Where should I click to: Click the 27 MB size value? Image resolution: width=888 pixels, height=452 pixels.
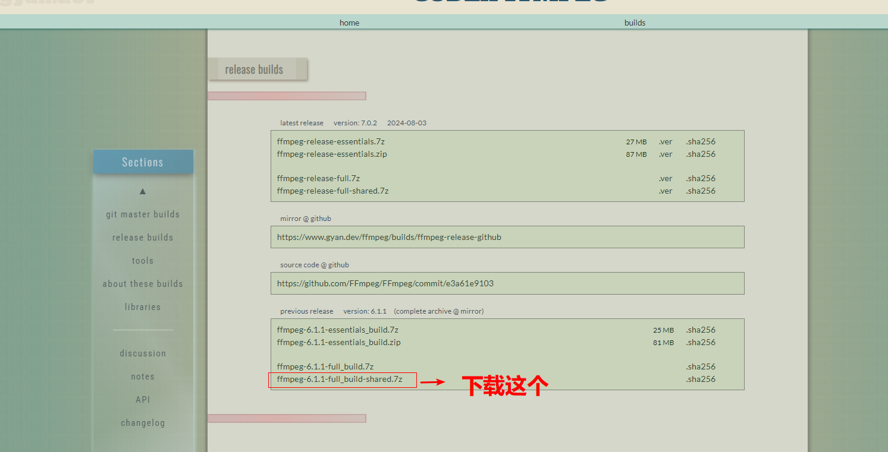click(636, 142)
